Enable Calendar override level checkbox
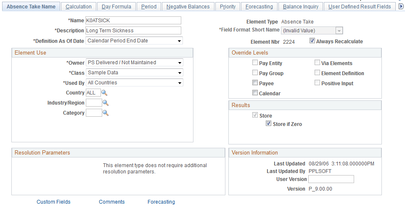This screenshot has height=207, width=405. coord(255,93)
